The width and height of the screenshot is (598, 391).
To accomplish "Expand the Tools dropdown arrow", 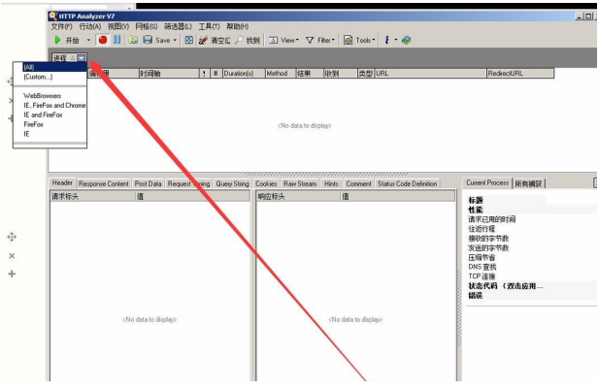I will 374,40.
